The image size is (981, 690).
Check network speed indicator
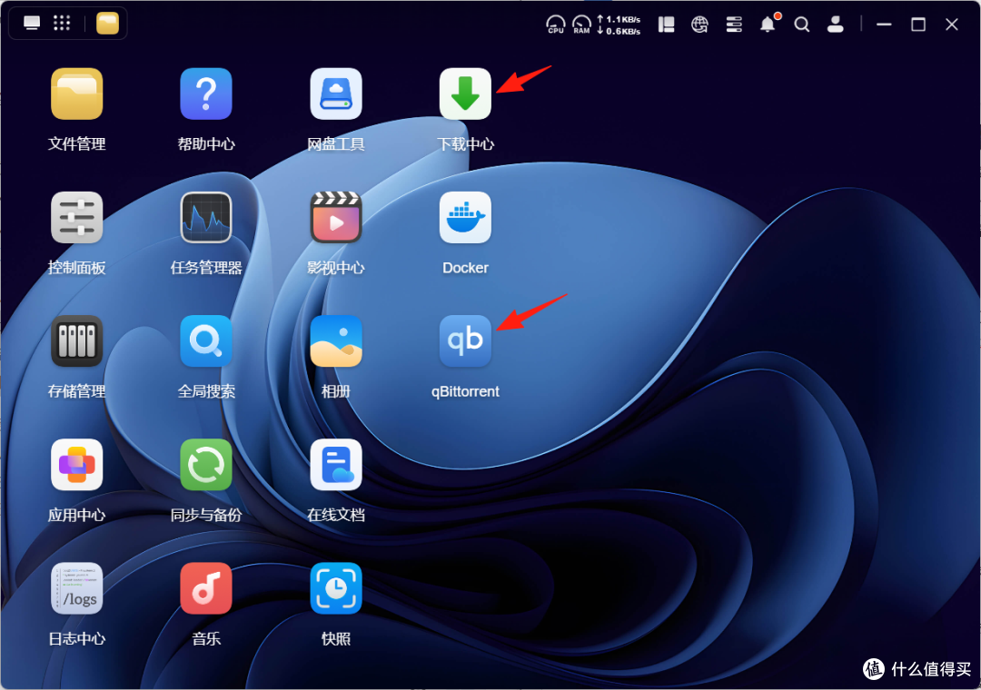pos(619,25)
